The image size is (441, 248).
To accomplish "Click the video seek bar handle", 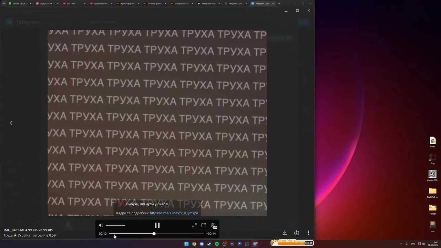I will [x=154, y=234].
